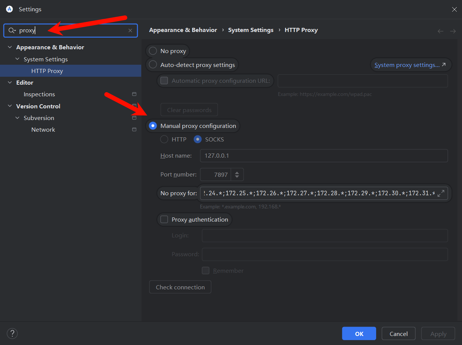Select Version Control tree row
The height and width of the screenshot is (345, 462).
pos(70,106)
